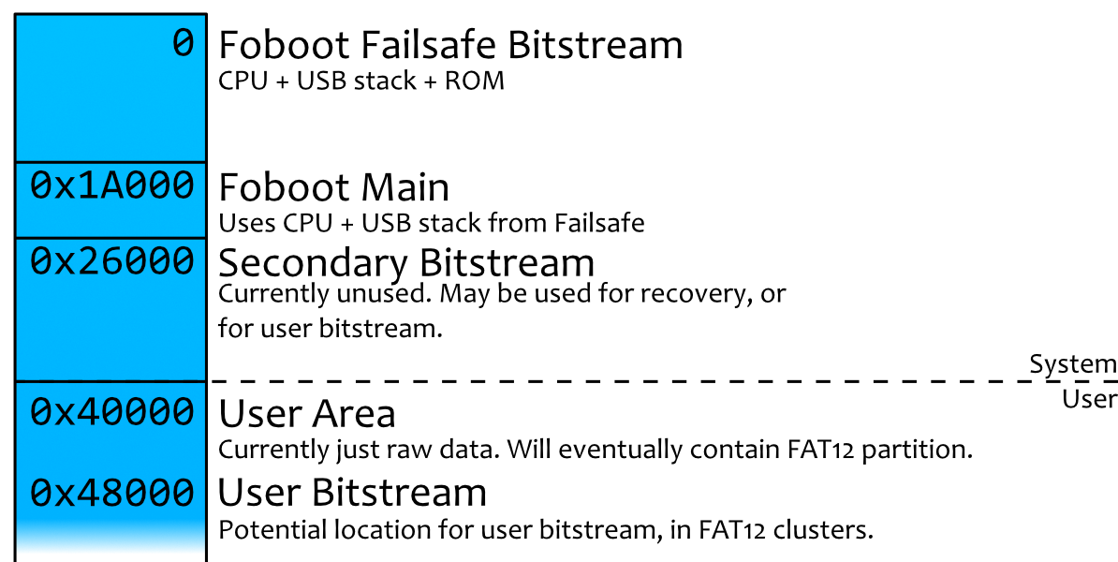Click the System label above the dashed line
Viewport: 1118px width, 562px height.
(x=1073, y=364)
